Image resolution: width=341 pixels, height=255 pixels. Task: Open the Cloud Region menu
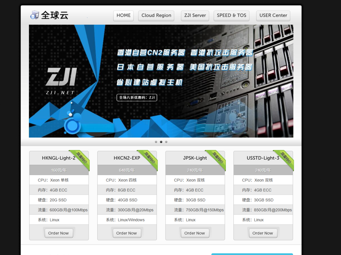coord(156,16)
